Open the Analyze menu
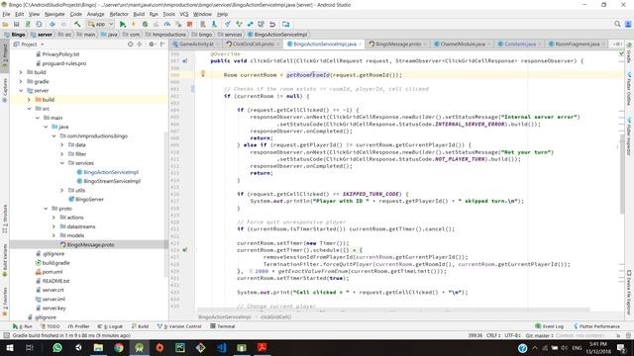Image resolution: width=634 pixels, height=356 pixels. 95,14
